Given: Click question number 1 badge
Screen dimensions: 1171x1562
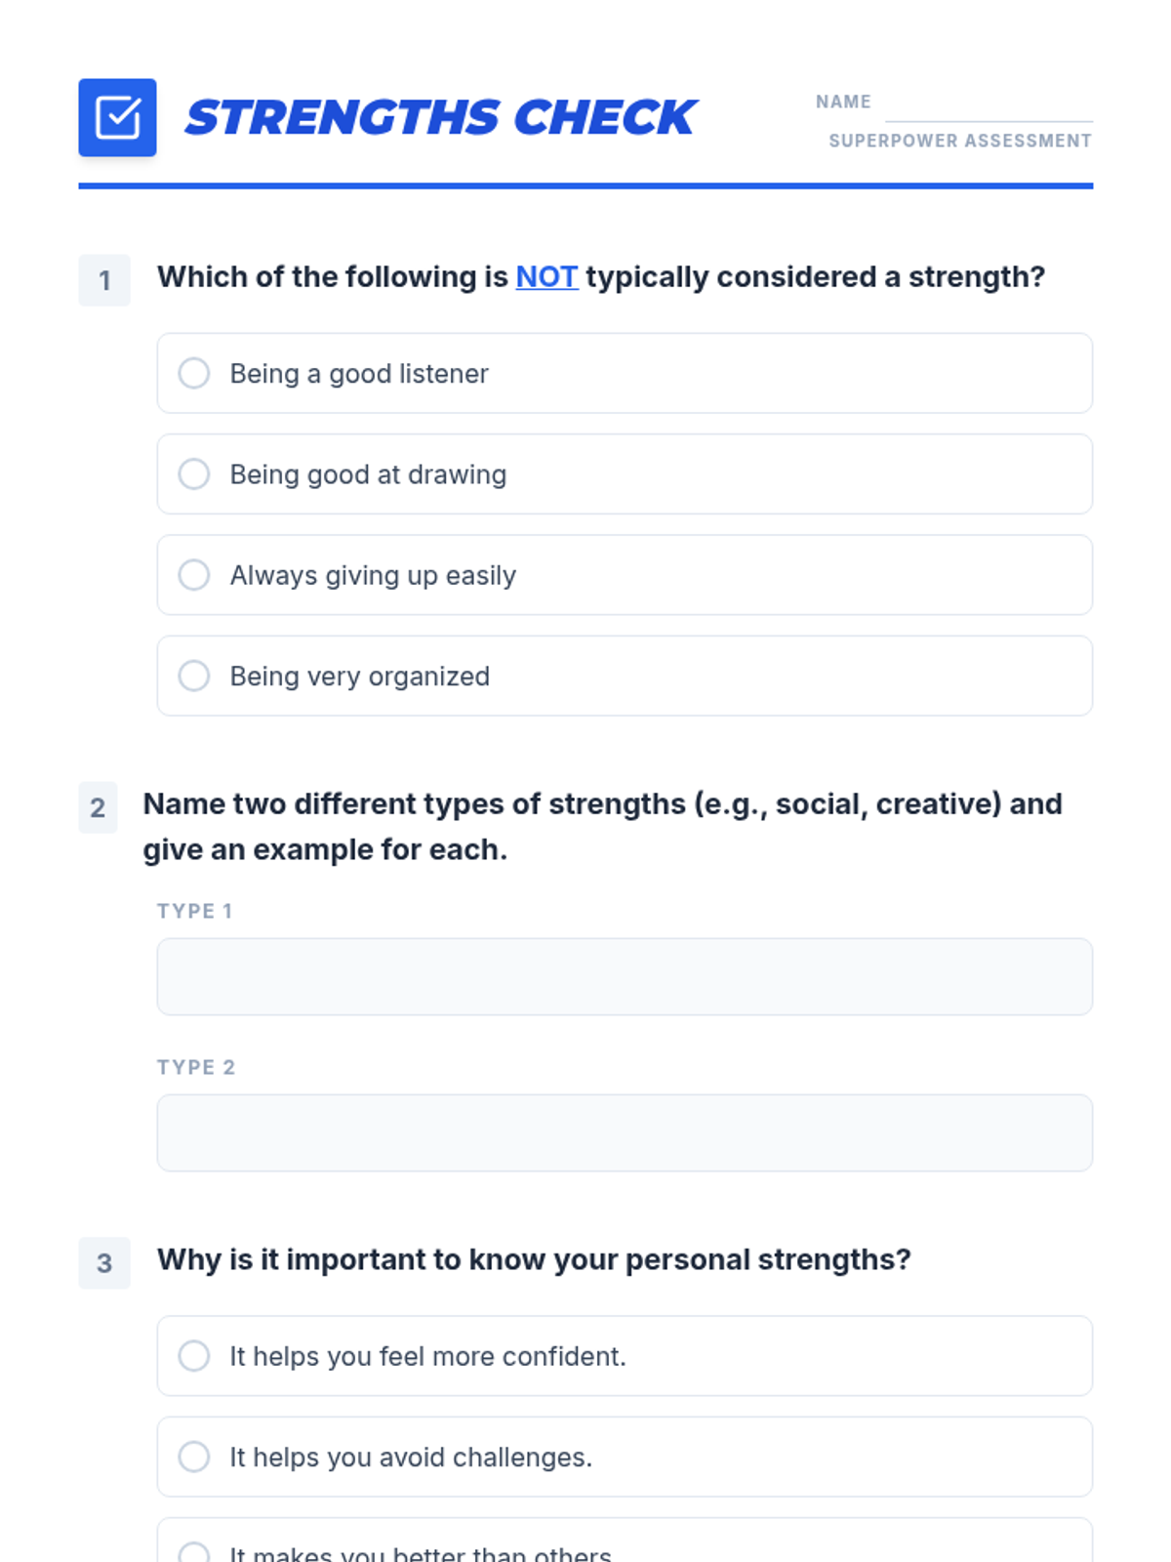Looking at the screenshot, I should pos(104,281).
